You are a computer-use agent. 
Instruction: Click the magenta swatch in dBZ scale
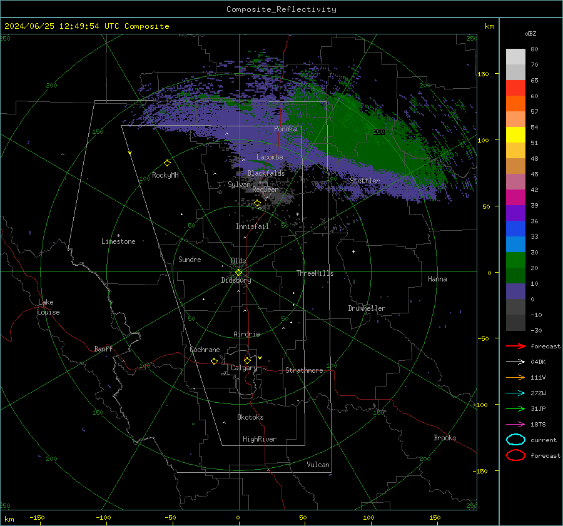point(515,198)
